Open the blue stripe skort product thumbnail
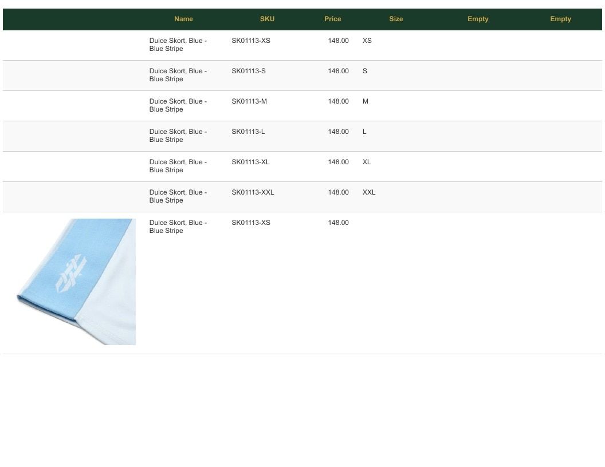The image size is (605, 467). coord(76,282)
